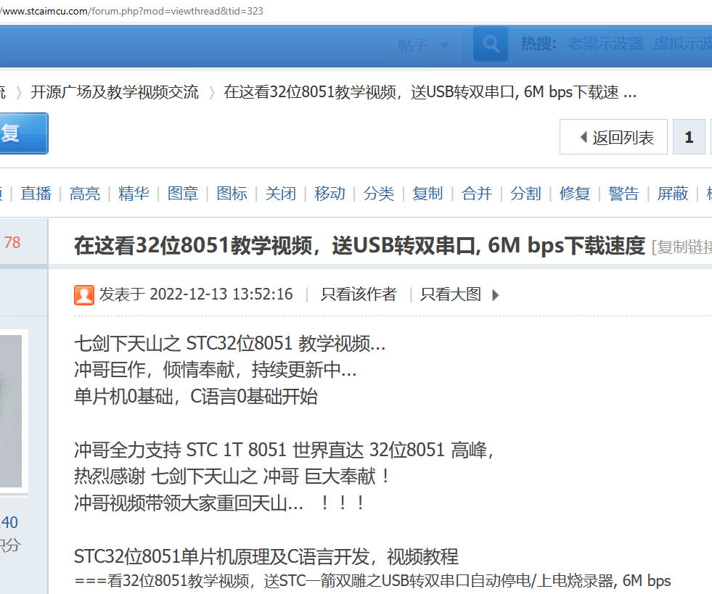Click the 移动 moderation option
This screenshot has height=594, width=712.
[x=330, y=194]
